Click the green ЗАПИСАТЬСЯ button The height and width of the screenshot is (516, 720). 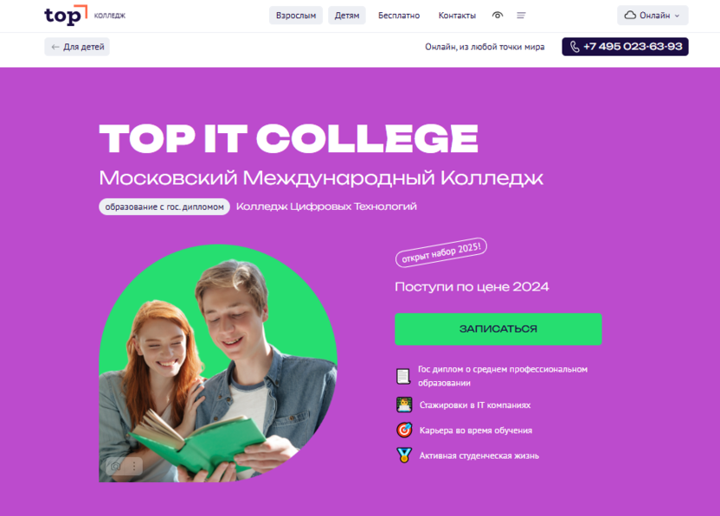pyautogui.click(x=498, y=328)
